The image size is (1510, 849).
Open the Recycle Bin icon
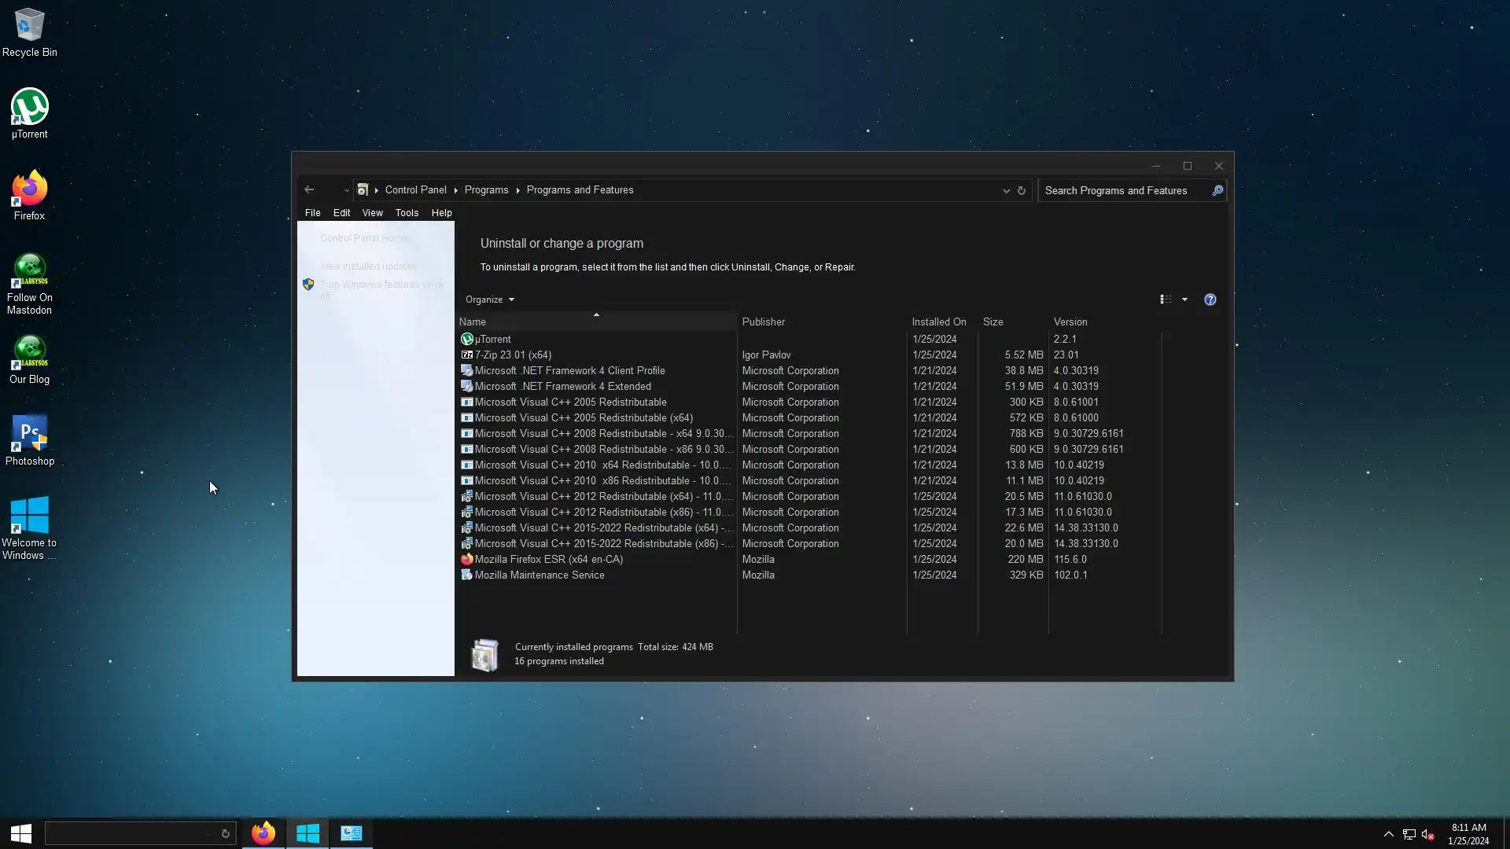point(29,25)
